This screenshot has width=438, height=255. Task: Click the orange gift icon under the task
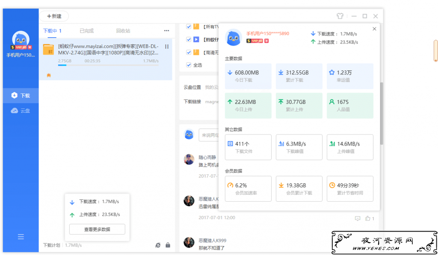49,75
